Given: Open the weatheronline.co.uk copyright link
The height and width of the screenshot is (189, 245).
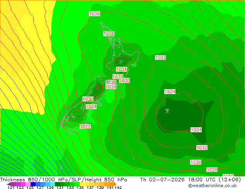Looking at the screenshot, I should click(x=213, y=186).
